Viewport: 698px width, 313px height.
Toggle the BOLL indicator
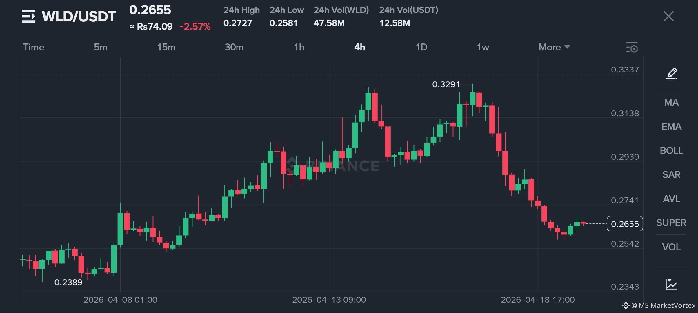click(x=671, y=150)
